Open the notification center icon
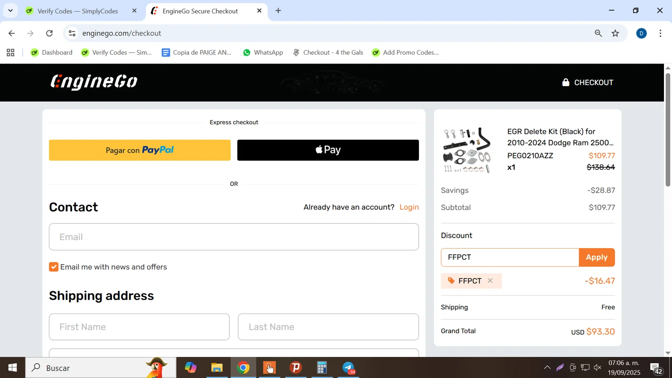Screen dimensions: 672x378 [x=656, y=369]
